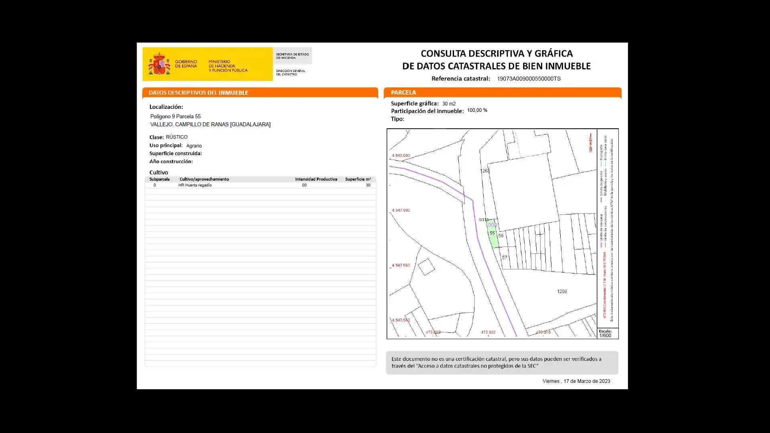Viewport: 770px width, 433px height.
Task: Click coordinate label 4.548.000 on the map
Action: point(401,156)
